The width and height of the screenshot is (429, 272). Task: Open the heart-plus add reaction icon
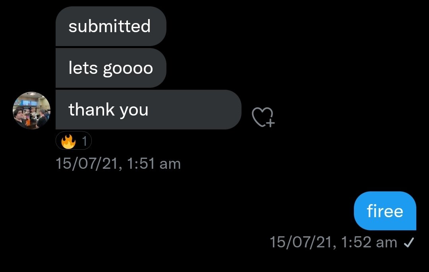(263, 117)
